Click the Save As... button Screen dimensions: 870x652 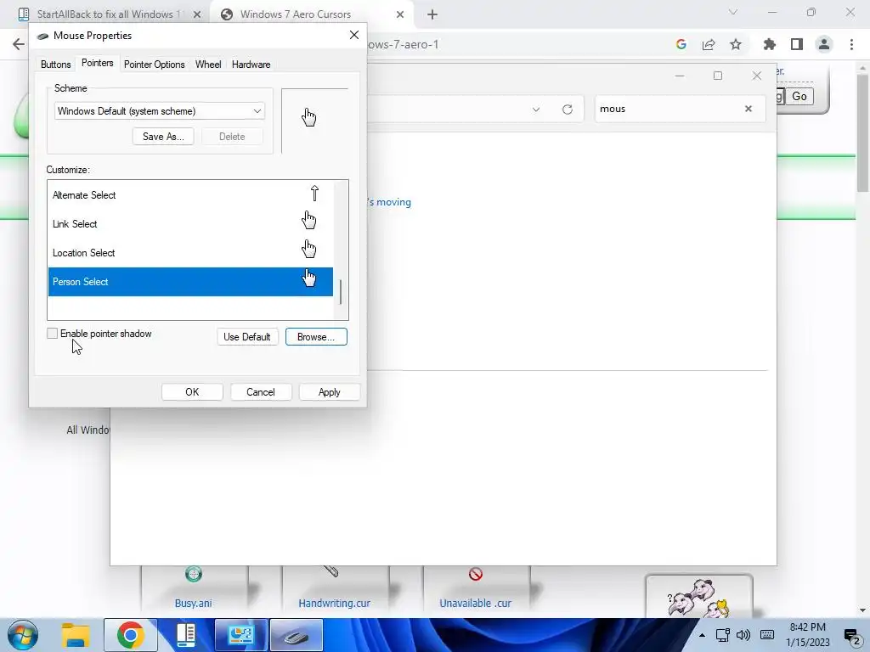tap(163, 137)
